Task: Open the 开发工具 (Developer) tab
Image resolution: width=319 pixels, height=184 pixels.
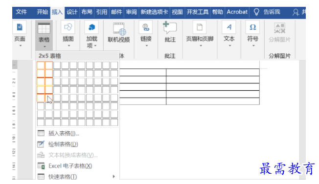Action: pos(198,12)
